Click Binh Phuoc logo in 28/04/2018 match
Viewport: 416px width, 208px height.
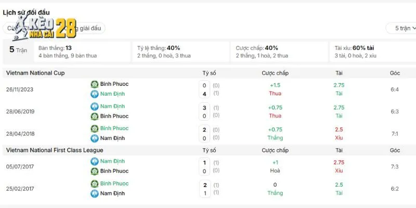click(x=95, y=128)
